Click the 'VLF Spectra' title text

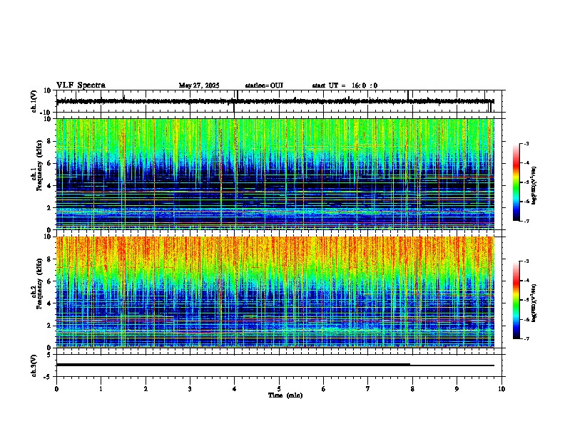[81, 85]
